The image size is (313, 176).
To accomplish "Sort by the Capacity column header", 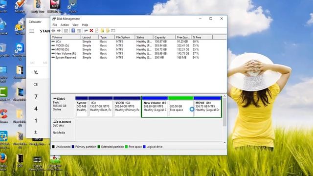I will pyautogui.click(x=164, y=37).
